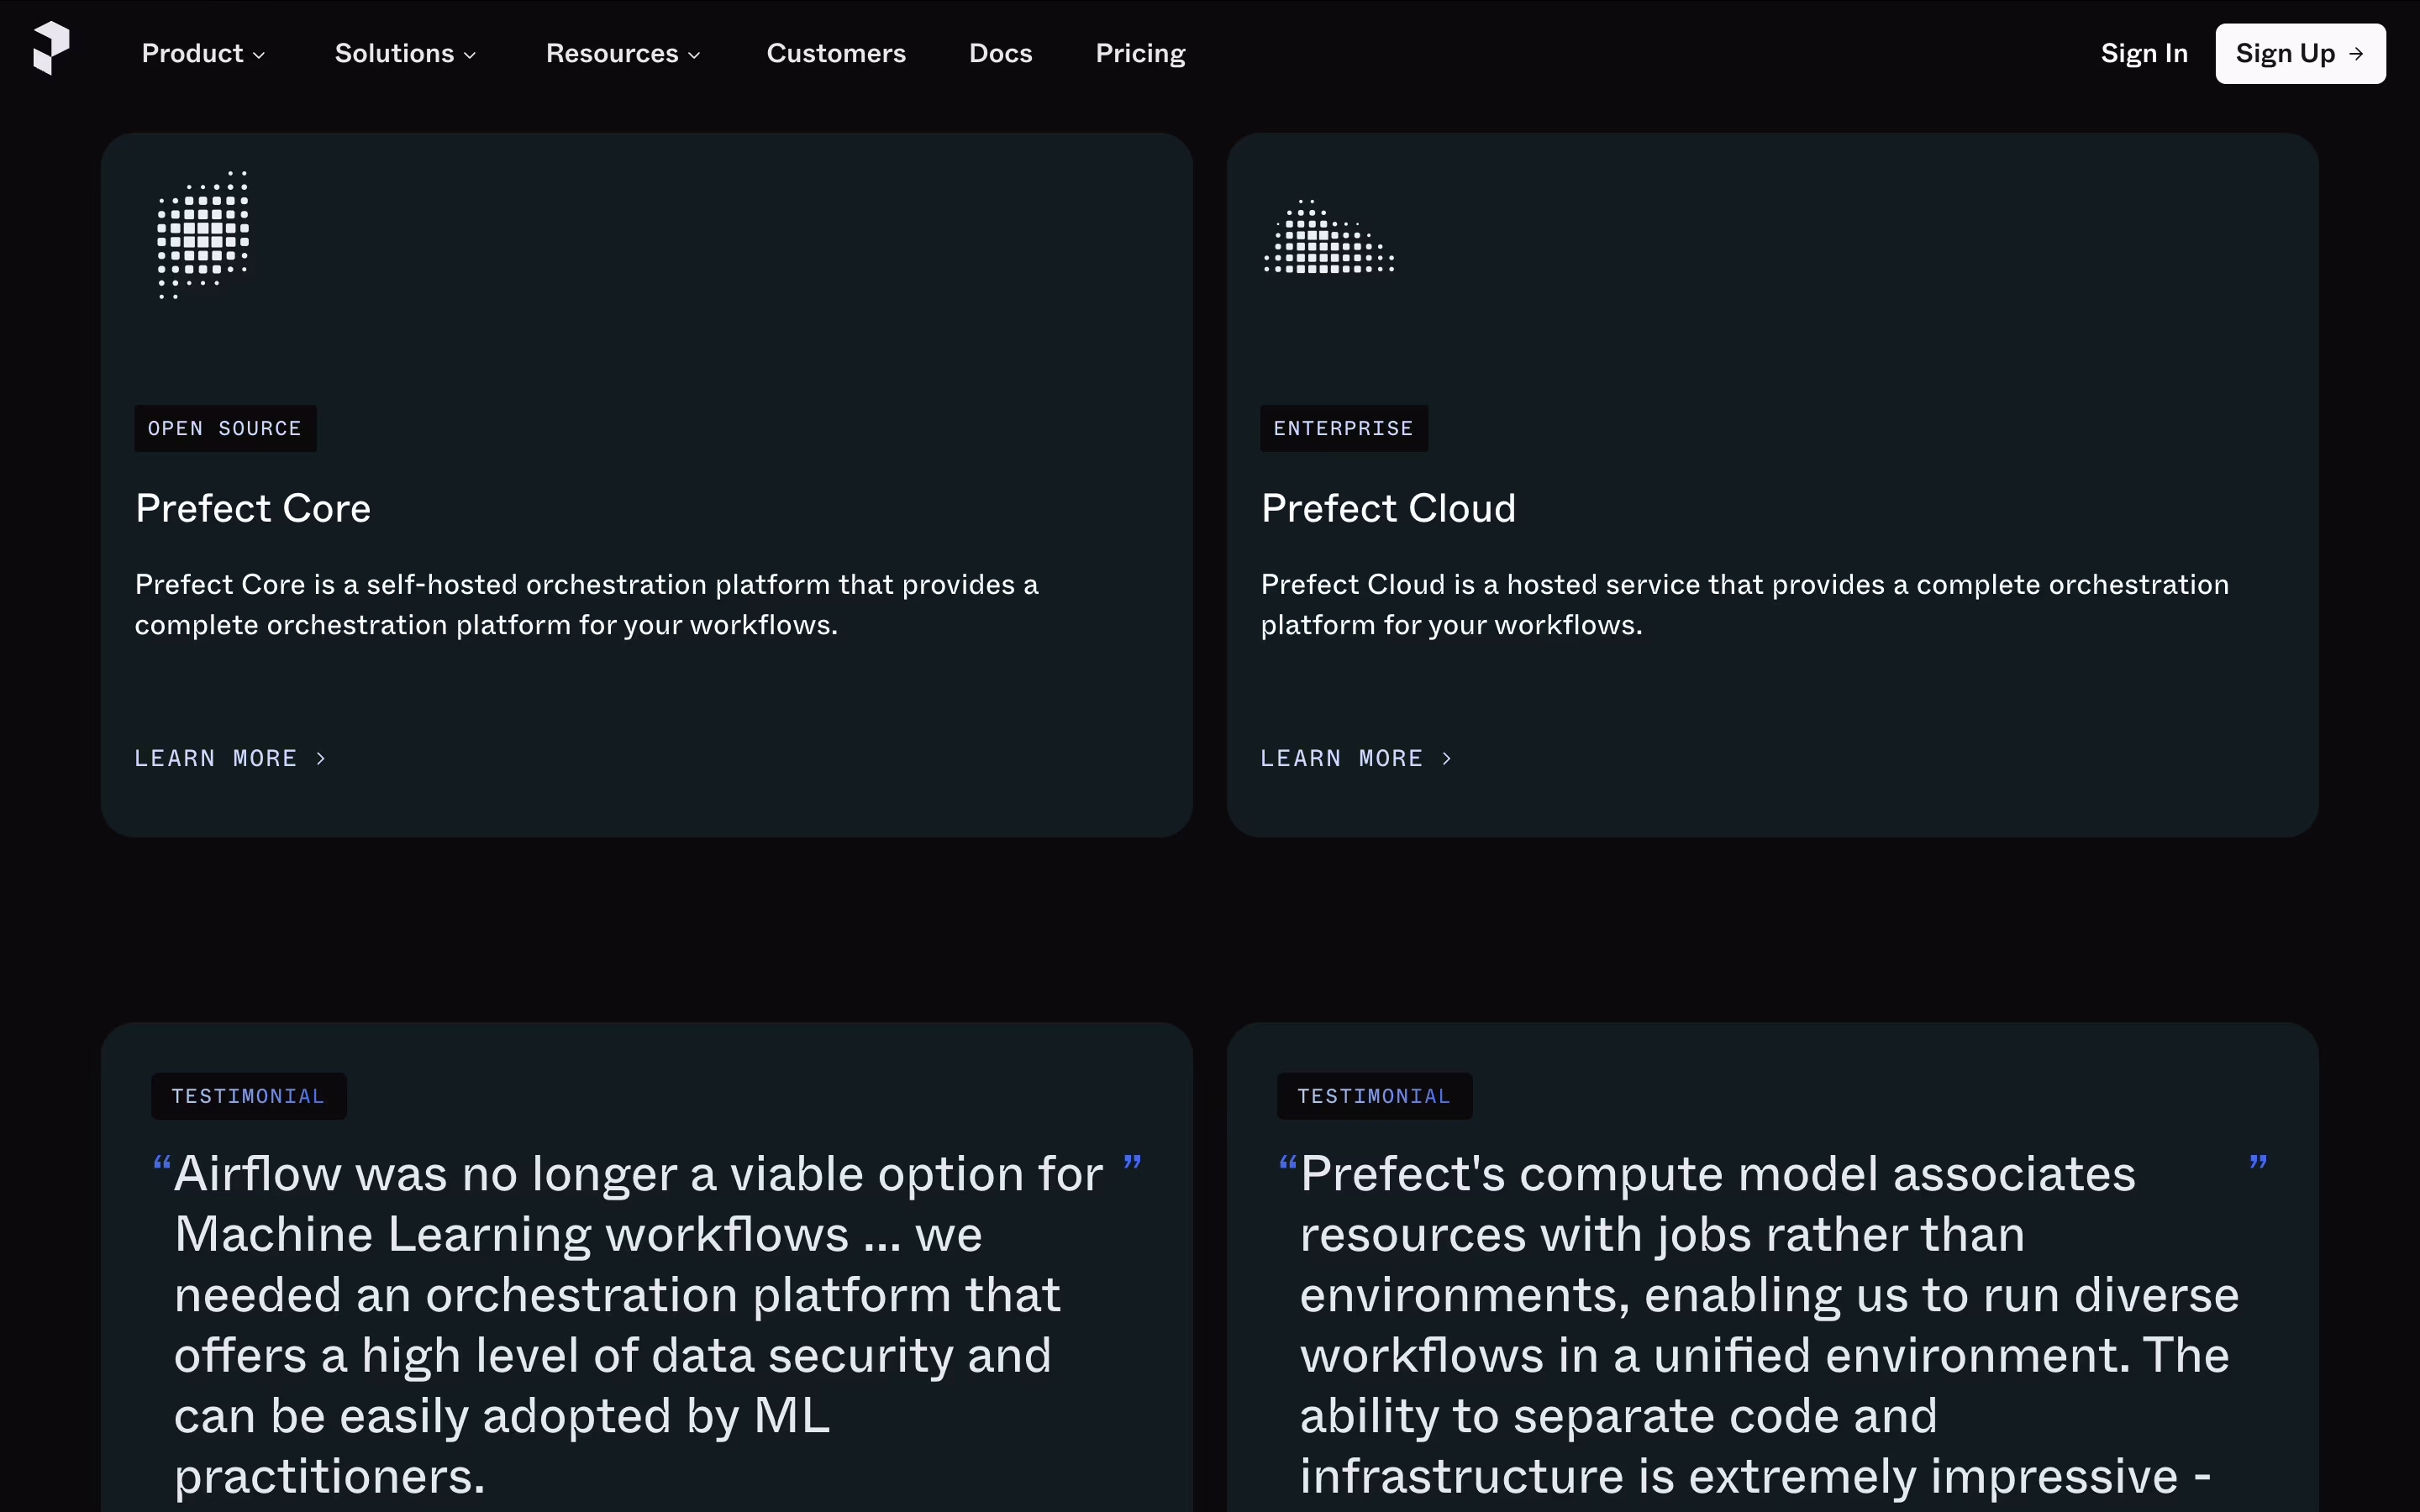Click the chevron after Prefect Core's Learn More
This screenshot has height=1512, width=2420.
[321, 759]
